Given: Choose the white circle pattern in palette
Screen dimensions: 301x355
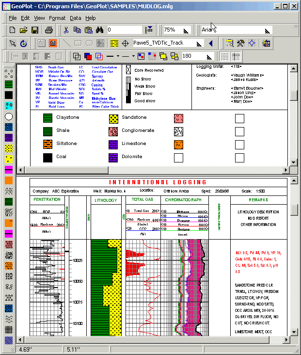Looking at the screenshot, I should (x=9, y=116).
